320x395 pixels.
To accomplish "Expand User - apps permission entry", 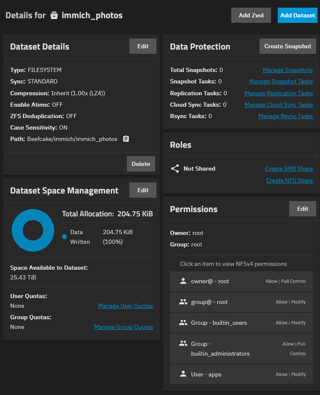I will [241, 374].
